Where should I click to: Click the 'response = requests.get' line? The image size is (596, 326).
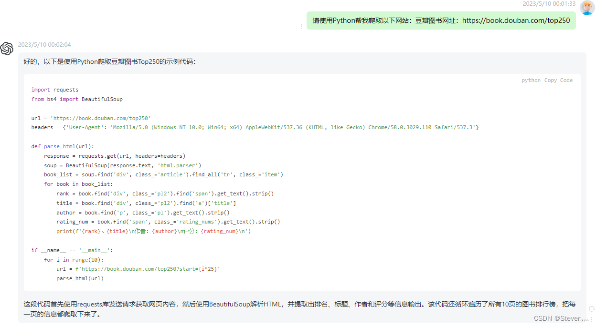(x=115, y=156)
